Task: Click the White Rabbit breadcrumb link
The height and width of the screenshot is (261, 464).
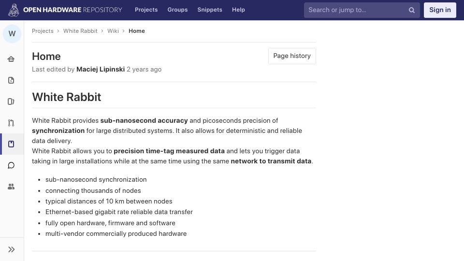Action: coord(80,31)
